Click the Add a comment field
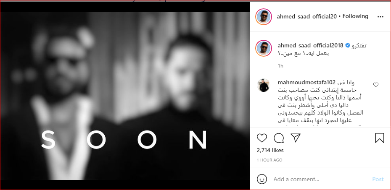 pyautogui.click(x=320, y=179)
